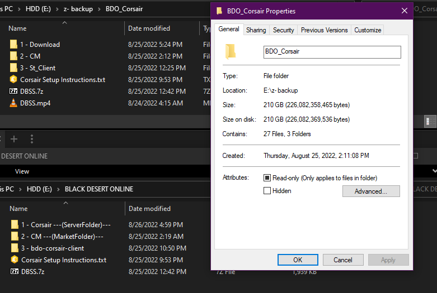Click the 3 - St_Client folder icon
437x293 pixels.
point(13,68)
